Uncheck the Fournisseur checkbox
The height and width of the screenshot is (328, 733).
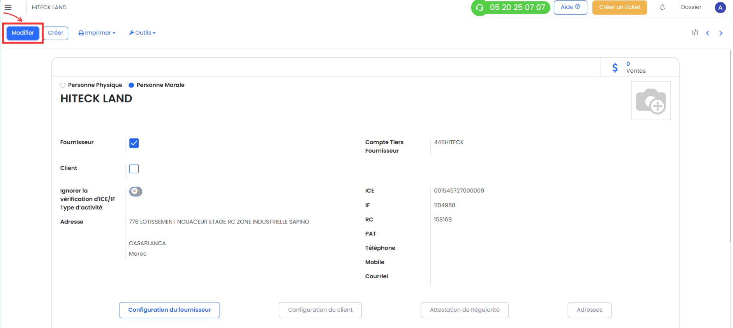(134, 143)
